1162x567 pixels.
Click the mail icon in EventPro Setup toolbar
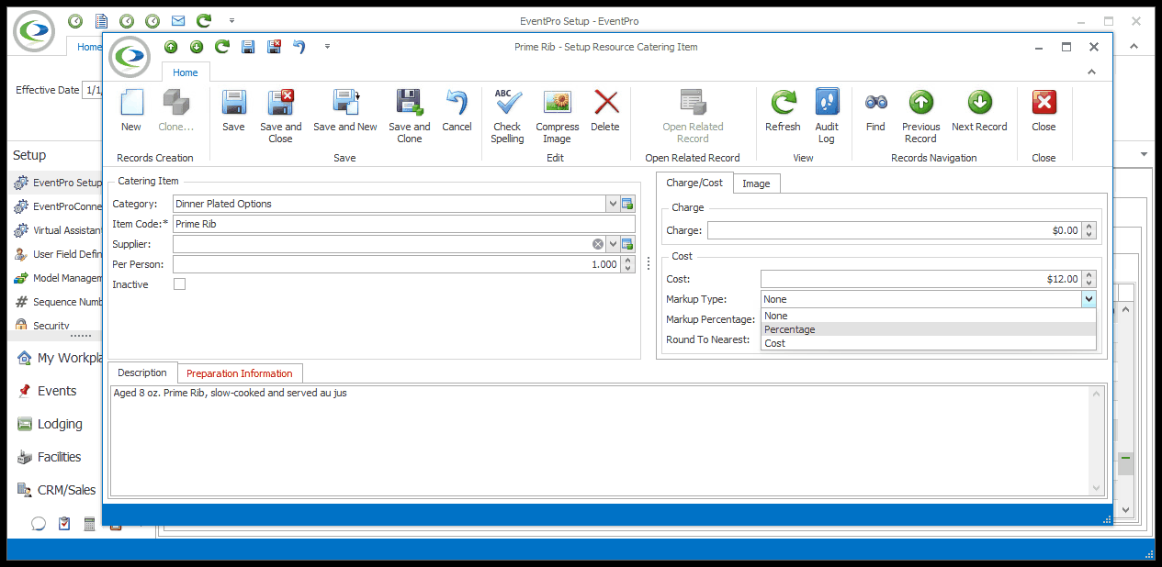(178, 20)
